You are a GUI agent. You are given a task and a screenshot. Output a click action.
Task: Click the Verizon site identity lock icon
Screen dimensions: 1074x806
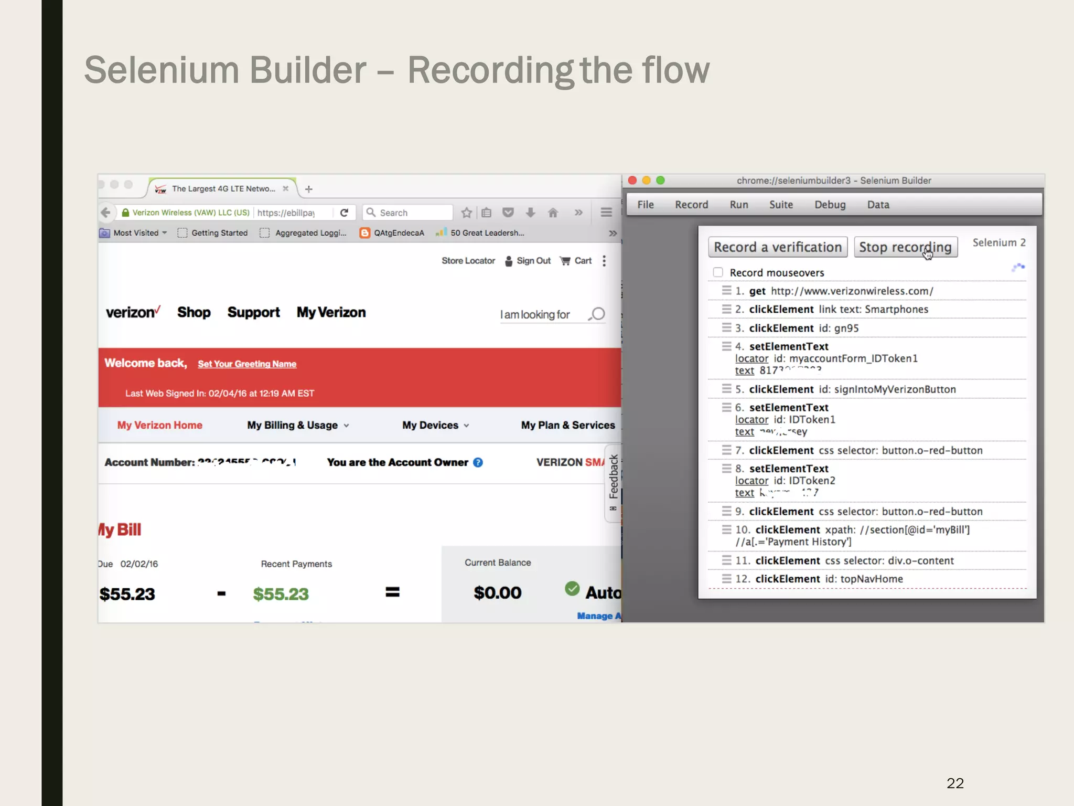[125, 213]
